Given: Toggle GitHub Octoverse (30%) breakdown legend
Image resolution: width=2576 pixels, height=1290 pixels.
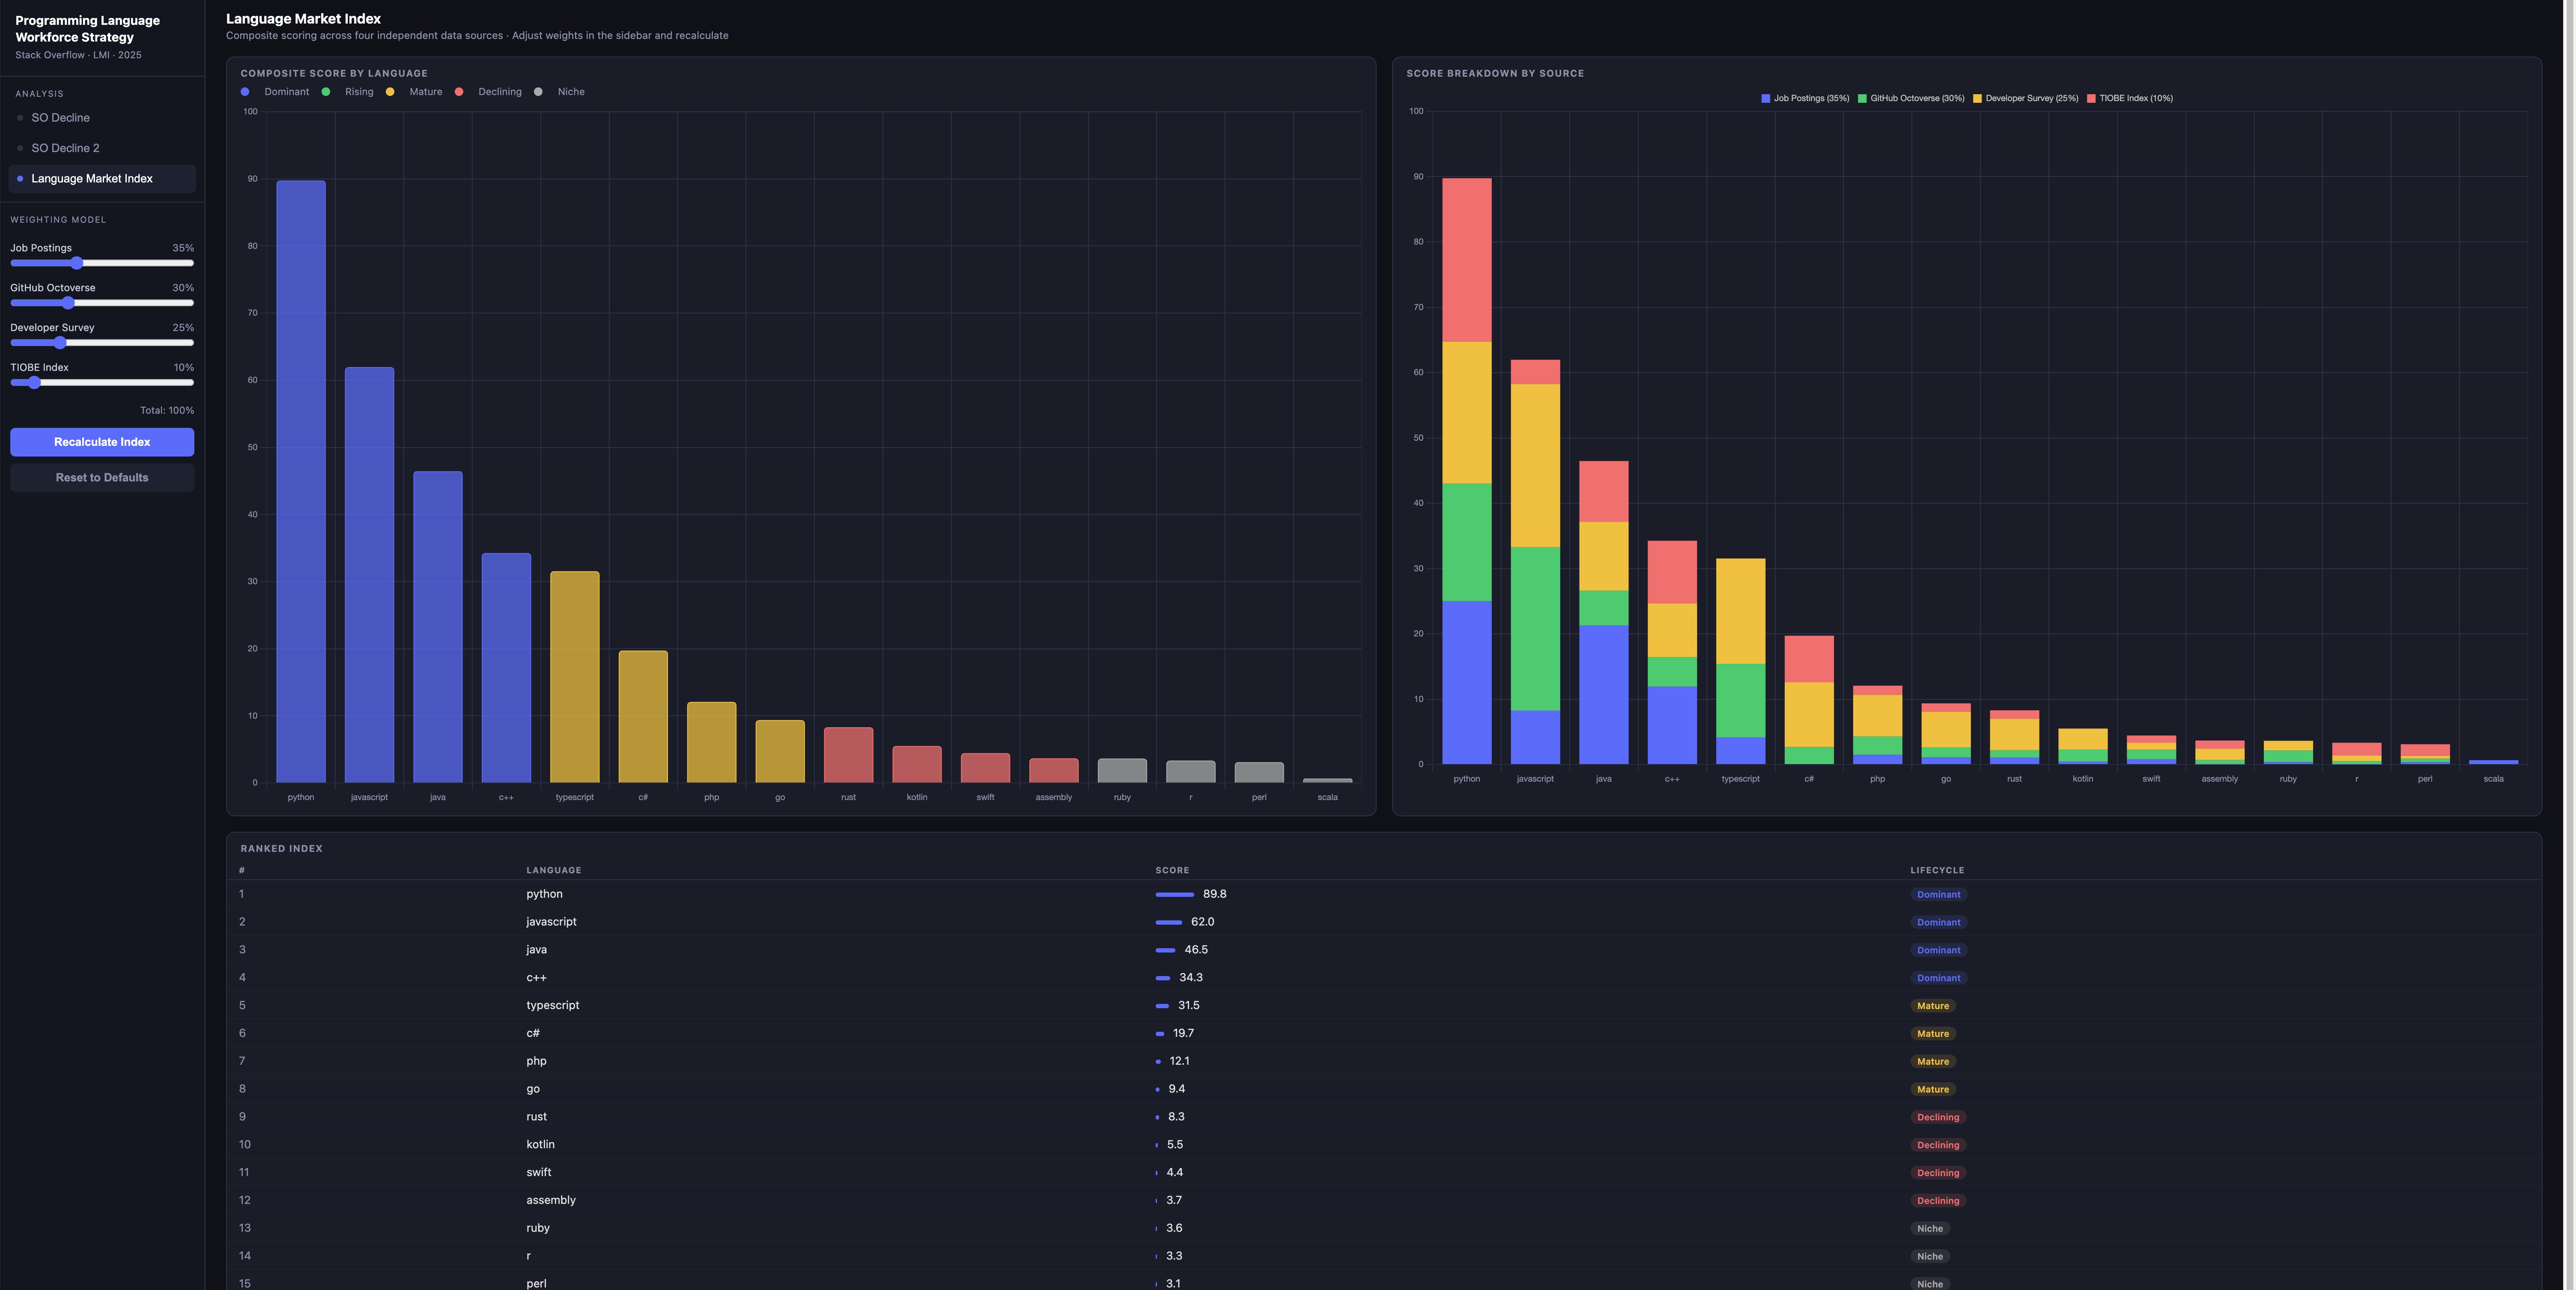Looking at the screenshot, I should coord(1911,98).
